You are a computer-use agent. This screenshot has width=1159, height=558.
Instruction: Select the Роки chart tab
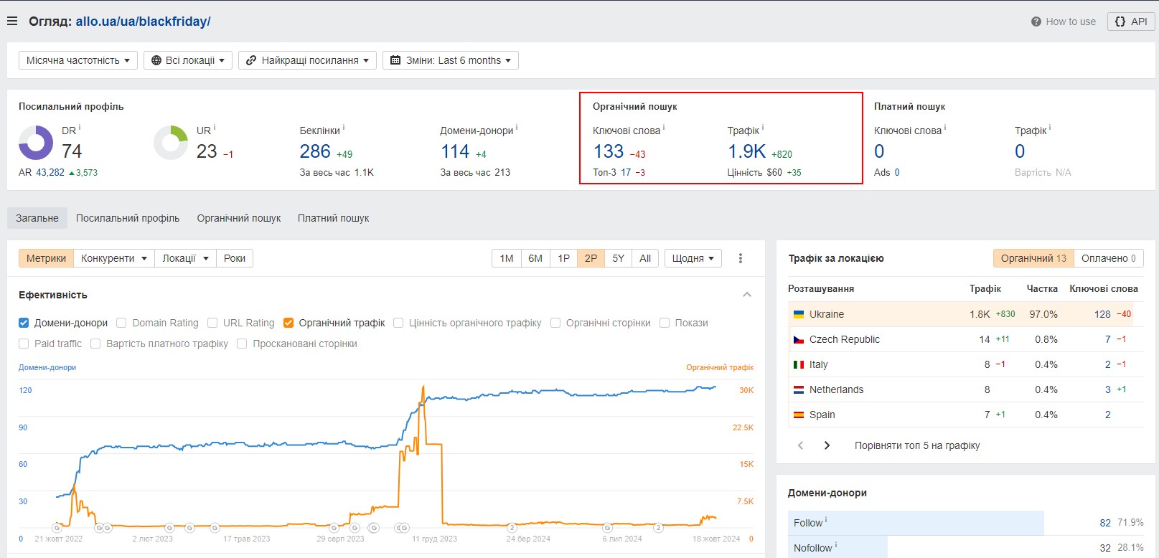(235, 258)
